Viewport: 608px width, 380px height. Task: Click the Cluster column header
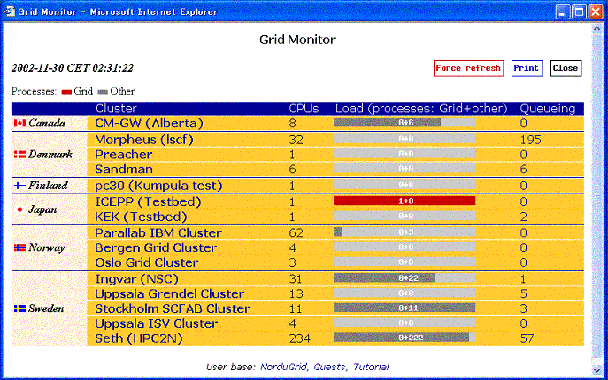coord(116,109)
